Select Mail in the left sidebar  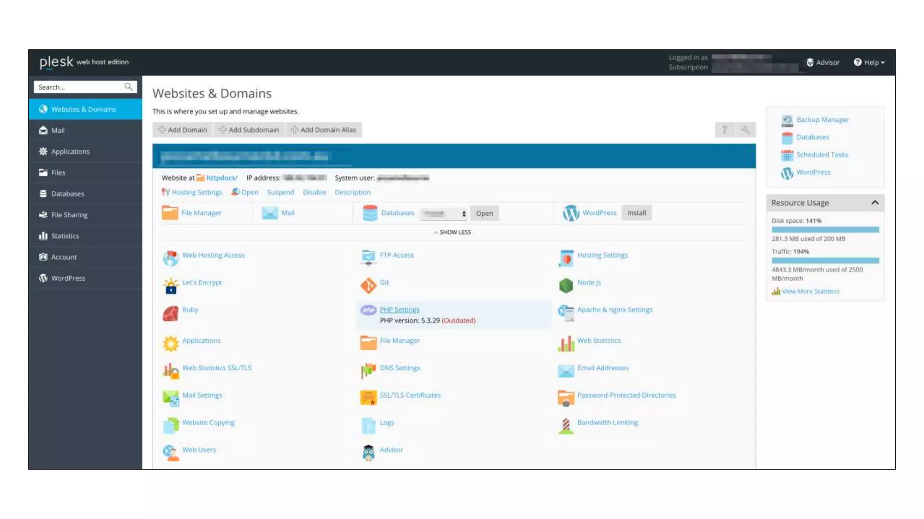tap(58, 131)
